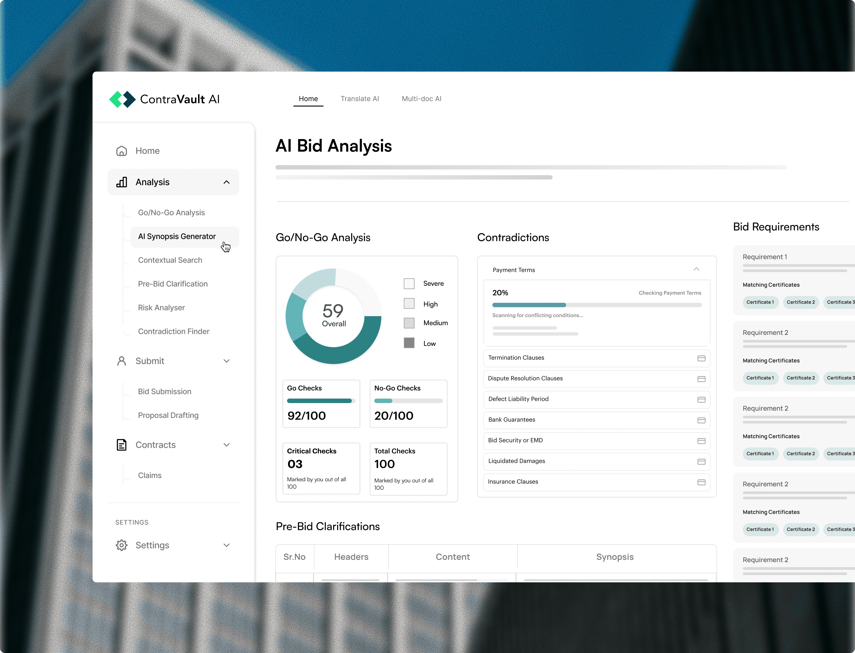The height and width of the screenshot is (653, 855).
Task: Collapse the Analysis section chevron
Action: click(x=226, y=182)
